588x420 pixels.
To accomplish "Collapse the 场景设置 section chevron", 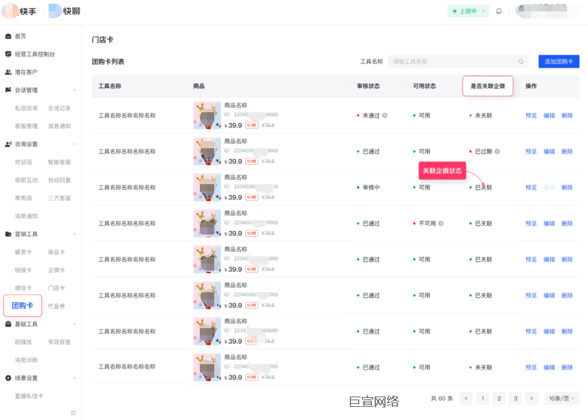I will (74, 378).
